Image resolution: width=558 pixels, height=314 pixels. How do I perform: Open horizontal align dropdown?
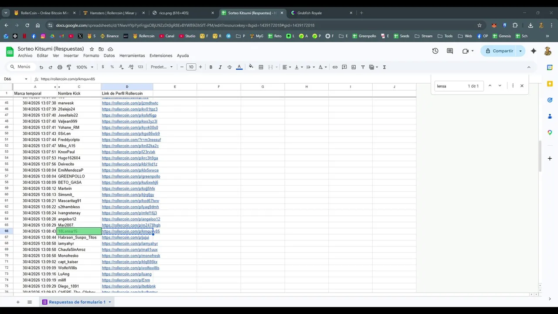click(286, 67)
